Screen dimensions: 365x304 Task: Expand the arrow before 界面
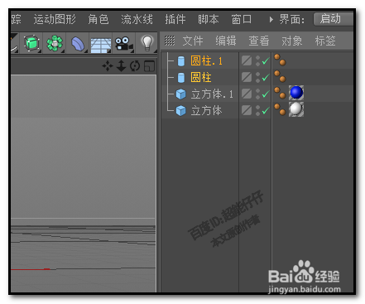coord(271,20)
